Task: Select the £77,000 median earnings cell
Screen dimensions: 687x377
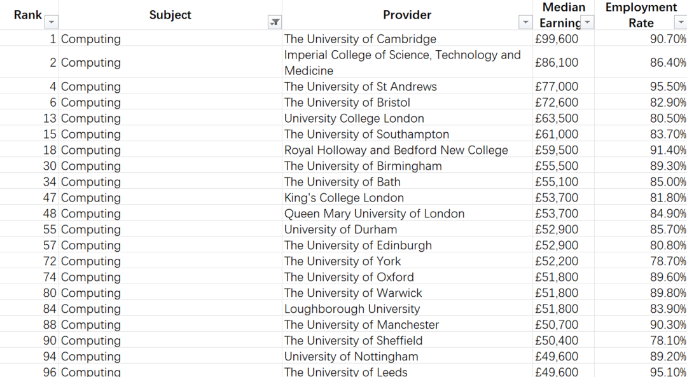Action: [564, 86]
